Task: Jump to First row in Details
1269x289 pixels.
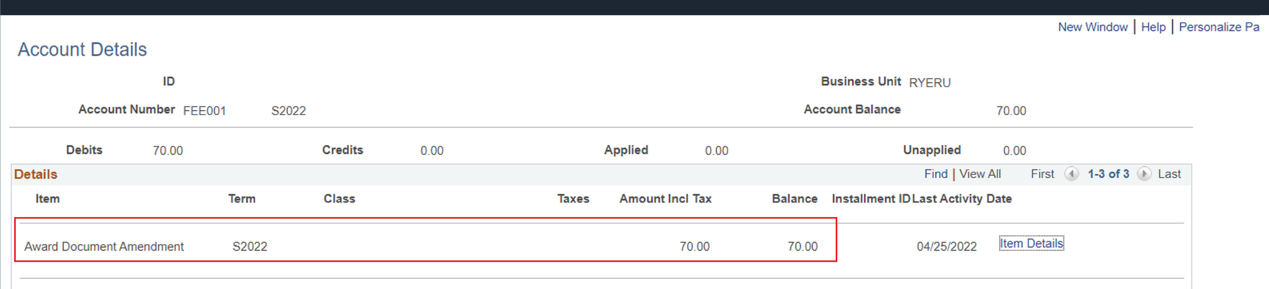Action: [1042, 174]
